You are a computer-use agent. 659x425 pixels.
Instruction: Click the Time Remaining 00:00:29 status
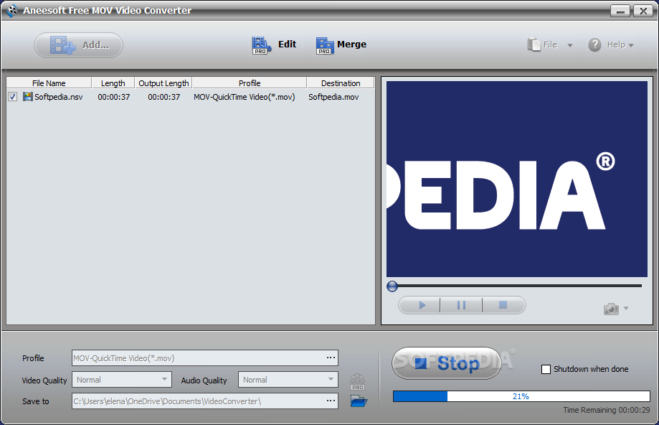tap(607, 410)
